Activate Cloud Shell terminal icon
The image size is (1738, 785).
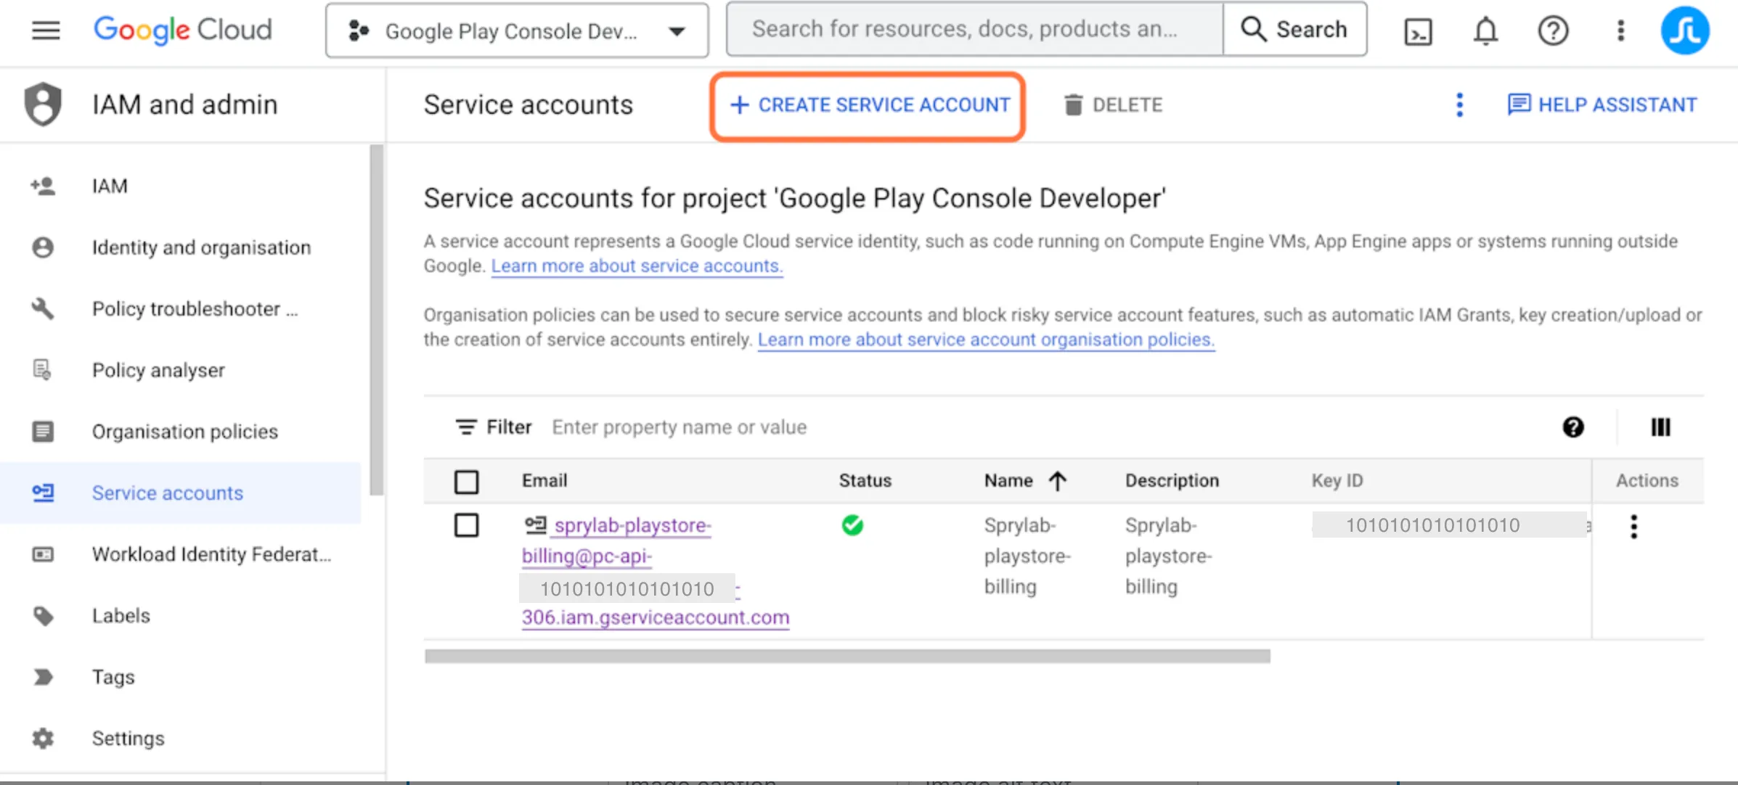point(1418,31)
